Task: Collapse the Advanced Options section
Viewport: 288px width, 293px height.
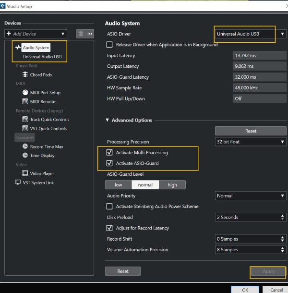Action: 107,120
